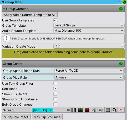The height and width of the screenshot is (120, 127).
Task: Click the Mute/Solo Reset button
Action: tap(16, 117)
